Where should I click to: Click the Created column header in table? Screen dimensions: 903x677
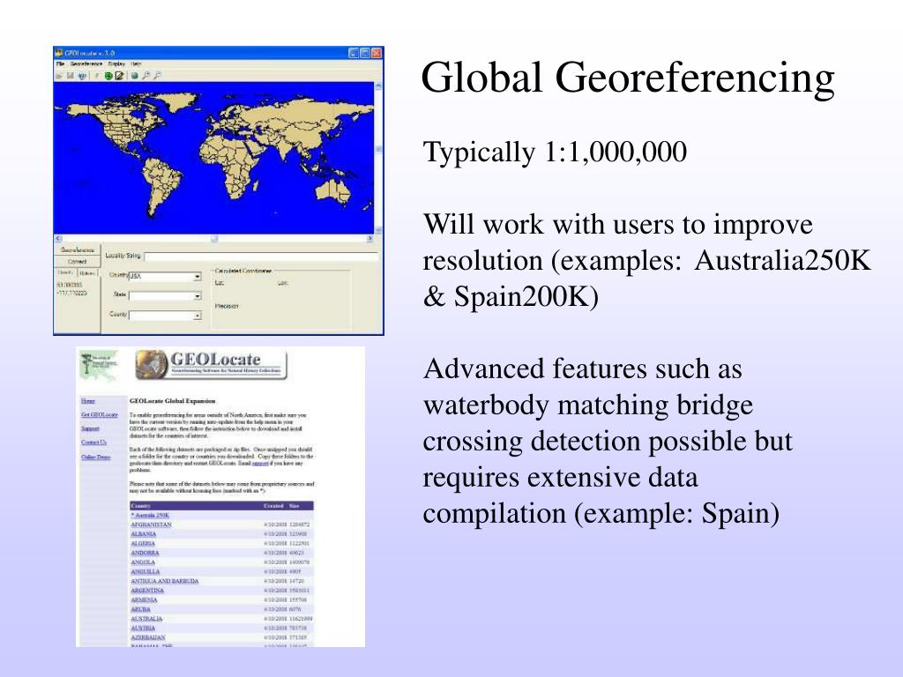tap(273, 506)
